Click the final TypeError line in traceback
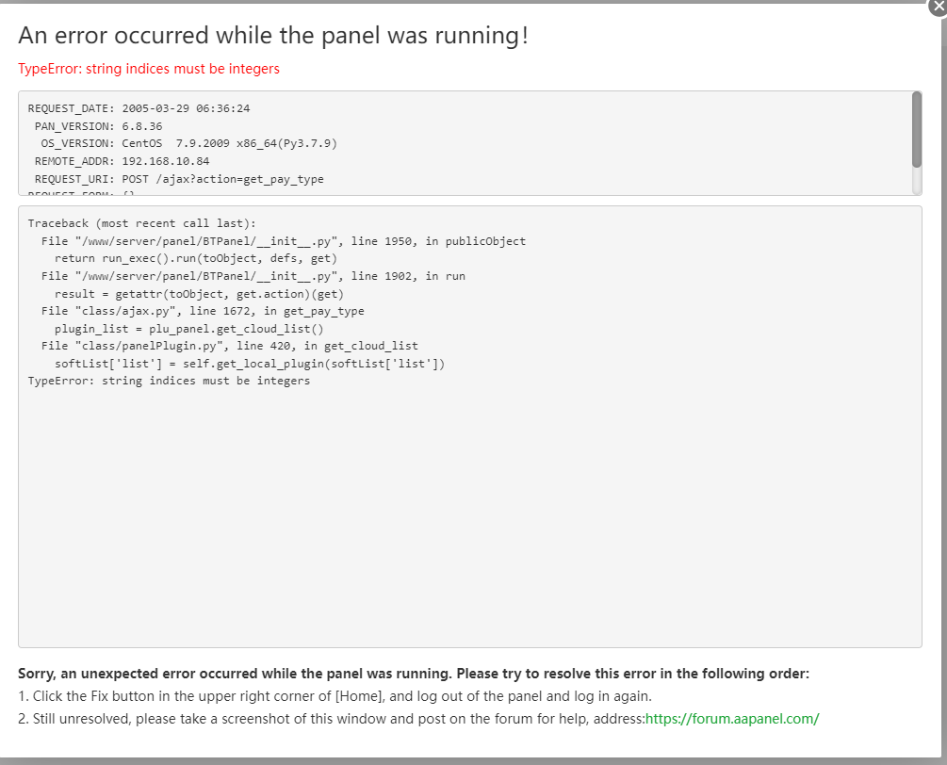 coord(169,381)
